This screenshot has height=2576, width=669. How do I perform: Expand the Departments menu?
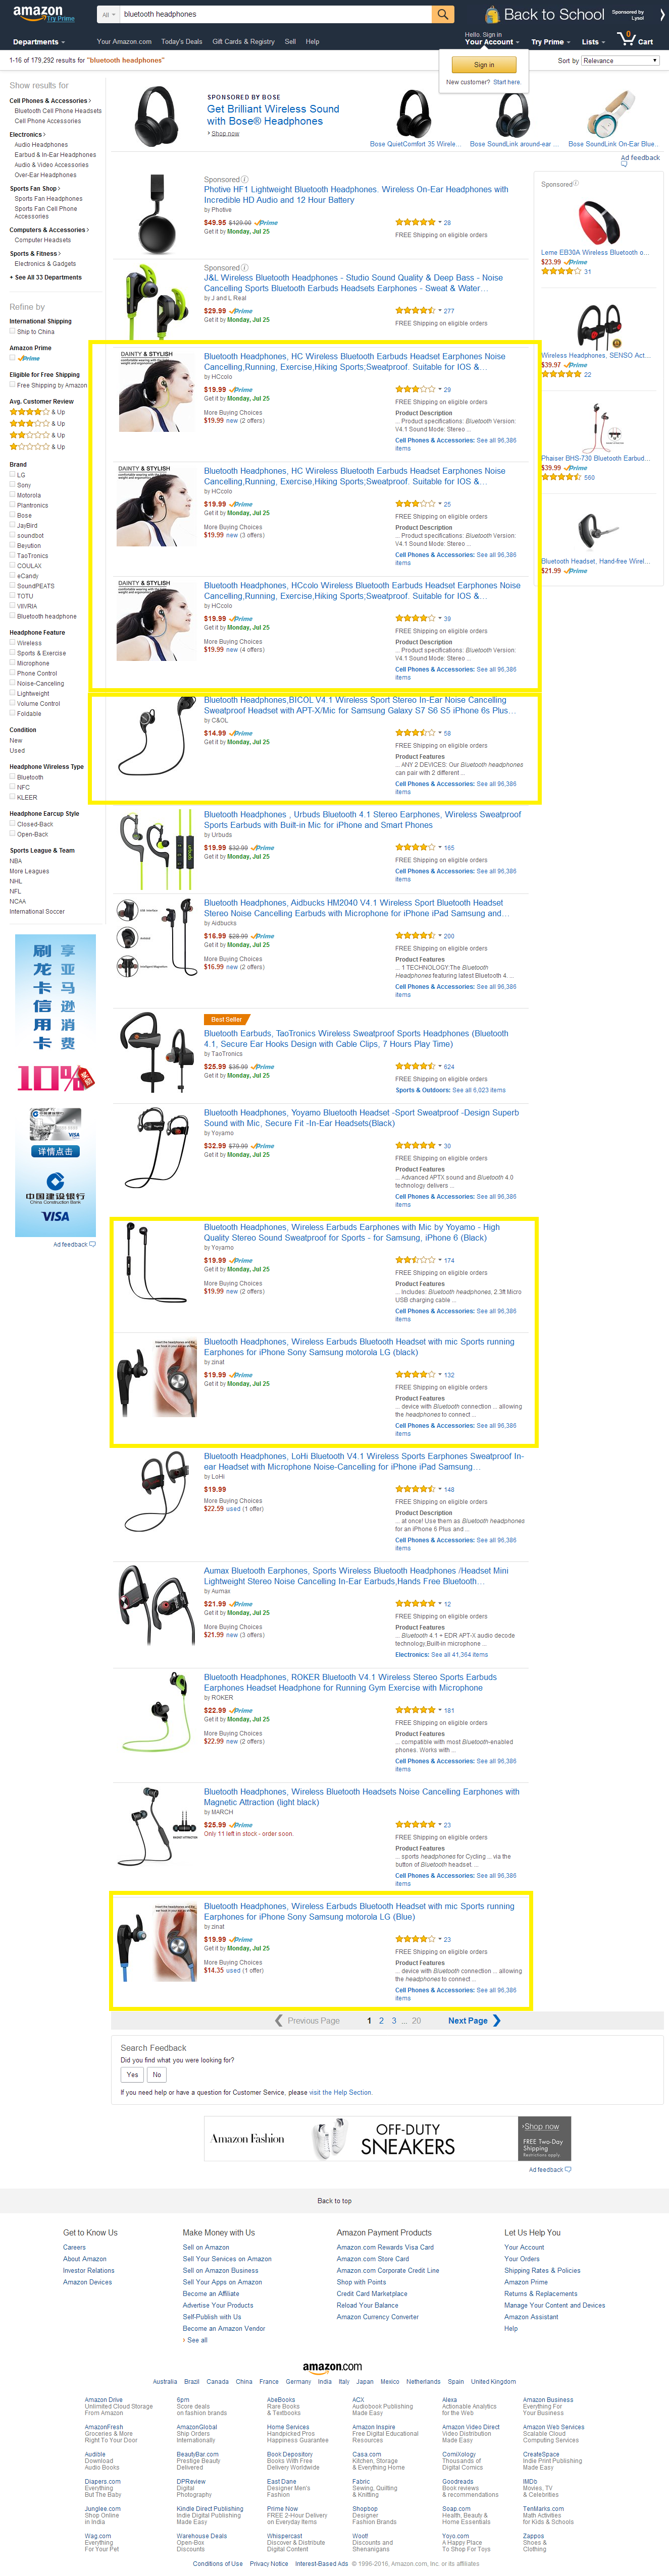(x=39, y=42)
